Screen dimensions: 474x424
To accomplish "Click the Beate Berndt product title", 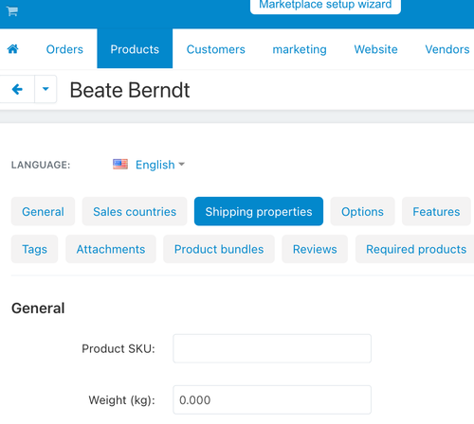I will pyautogui.click(x=130, y=90).
